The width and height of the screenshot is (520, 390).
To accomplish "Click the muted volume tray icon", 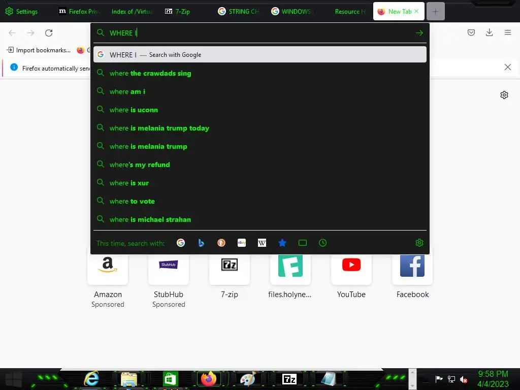I will coord(464,379).
